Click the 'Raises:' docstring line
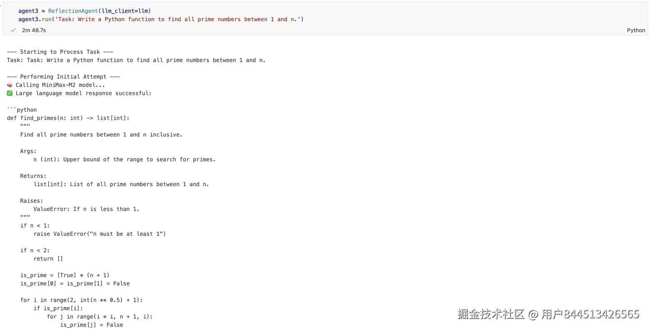The height and width of the screenshot is (330, 649). coord(32,201)
